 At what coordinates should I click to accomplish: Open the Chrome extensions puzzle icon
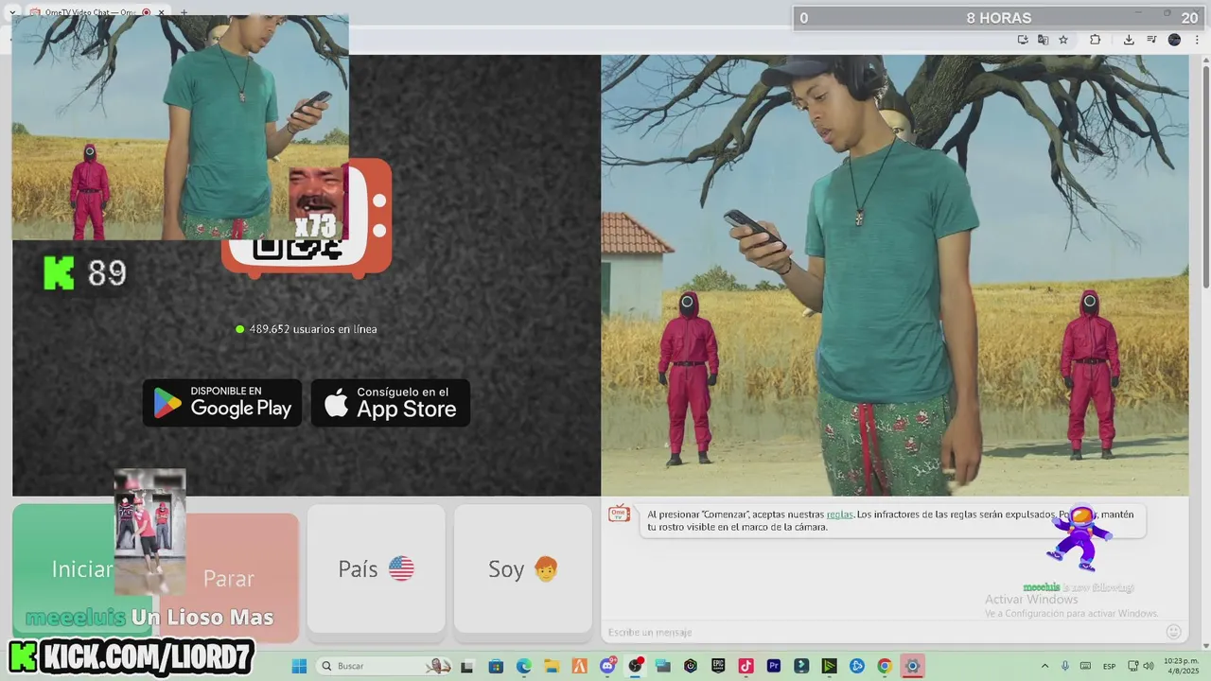[1095, 40]
